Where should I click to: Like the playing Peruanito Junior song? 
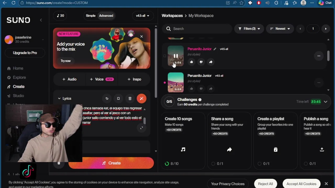tap(191, 62)
